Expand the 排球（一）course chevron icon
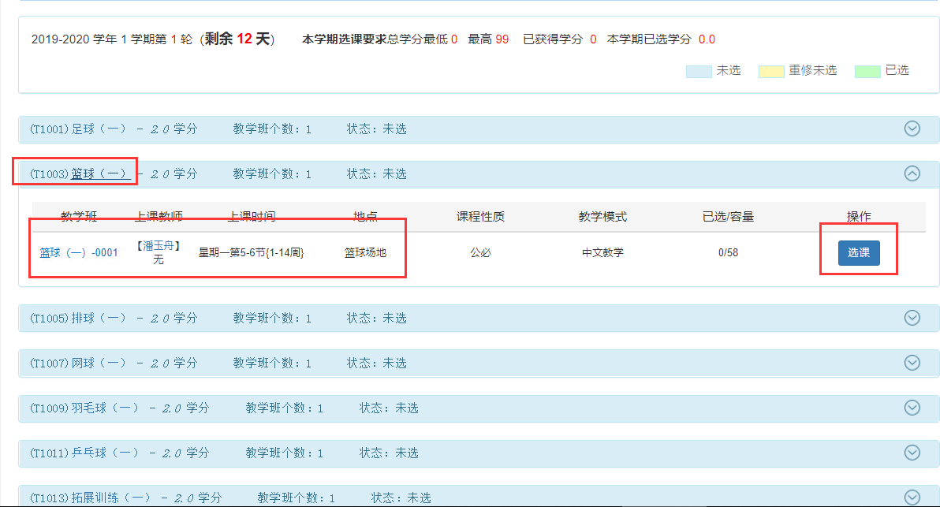The height and width of the screenshot is (507, 940). (912, 318)
